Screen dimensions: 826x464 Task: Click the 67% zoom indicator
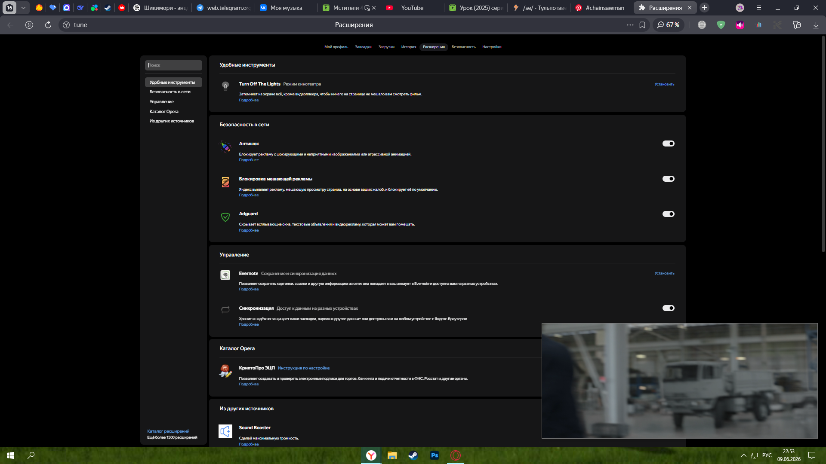[669, 25]
